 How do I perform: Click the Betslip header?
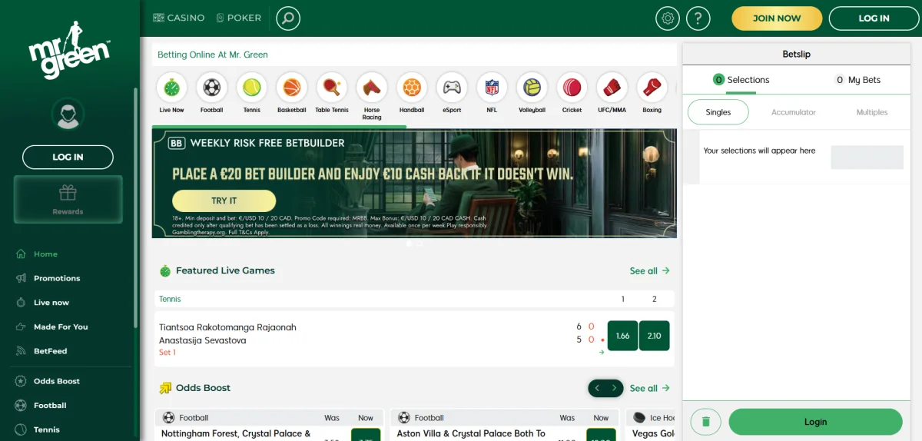coord(797,55)
